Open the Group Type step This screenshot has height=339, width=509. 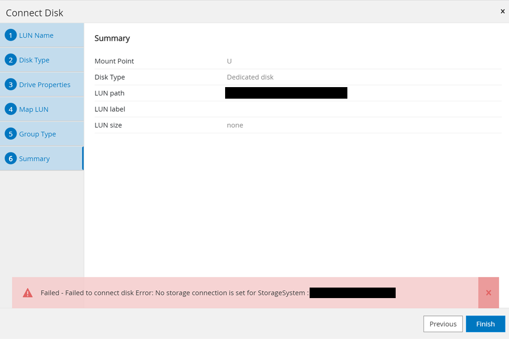pyautogui.click(x=37, y=134)
